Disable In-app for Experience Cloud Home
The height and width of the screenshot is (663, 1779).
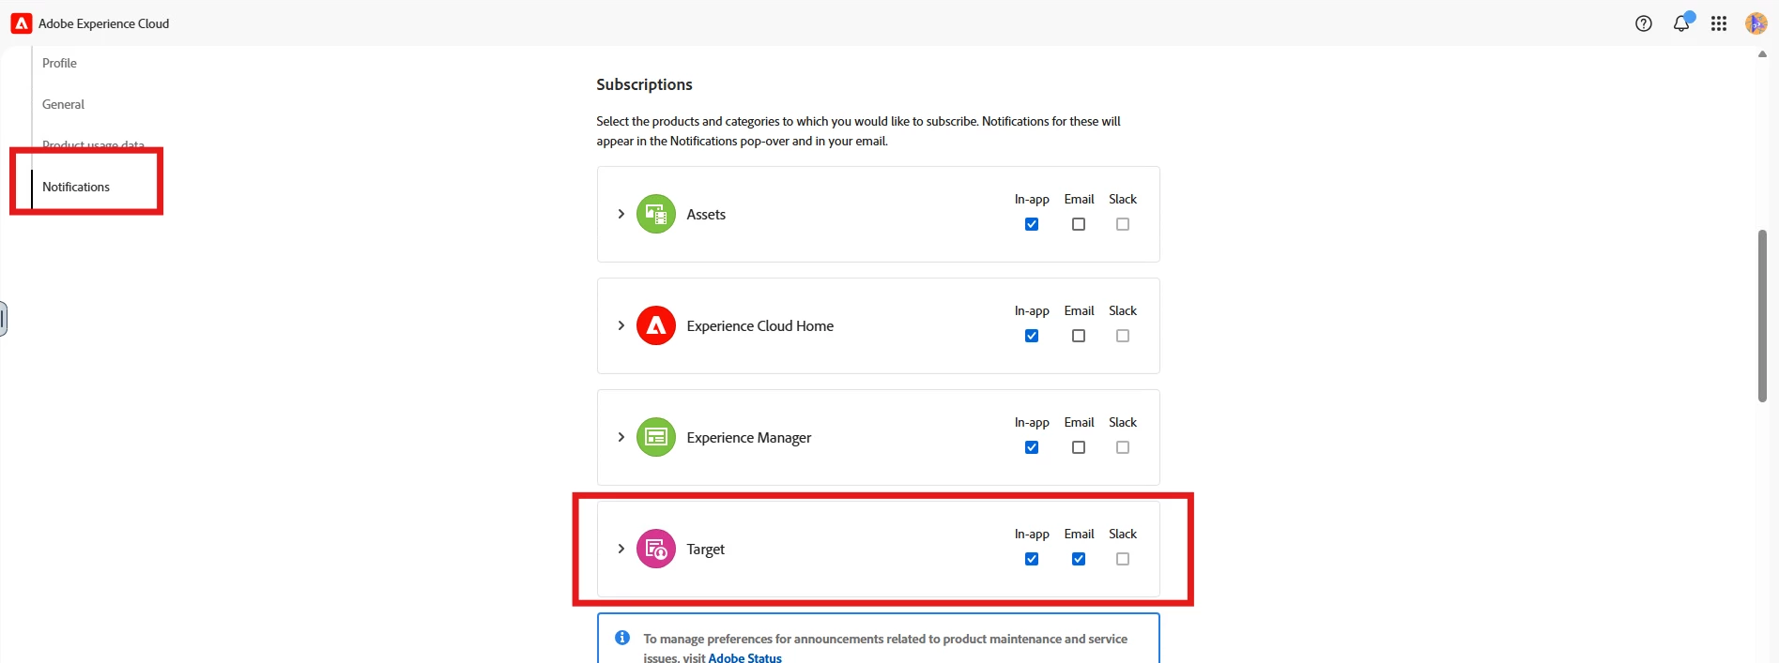pos(1032,336)
